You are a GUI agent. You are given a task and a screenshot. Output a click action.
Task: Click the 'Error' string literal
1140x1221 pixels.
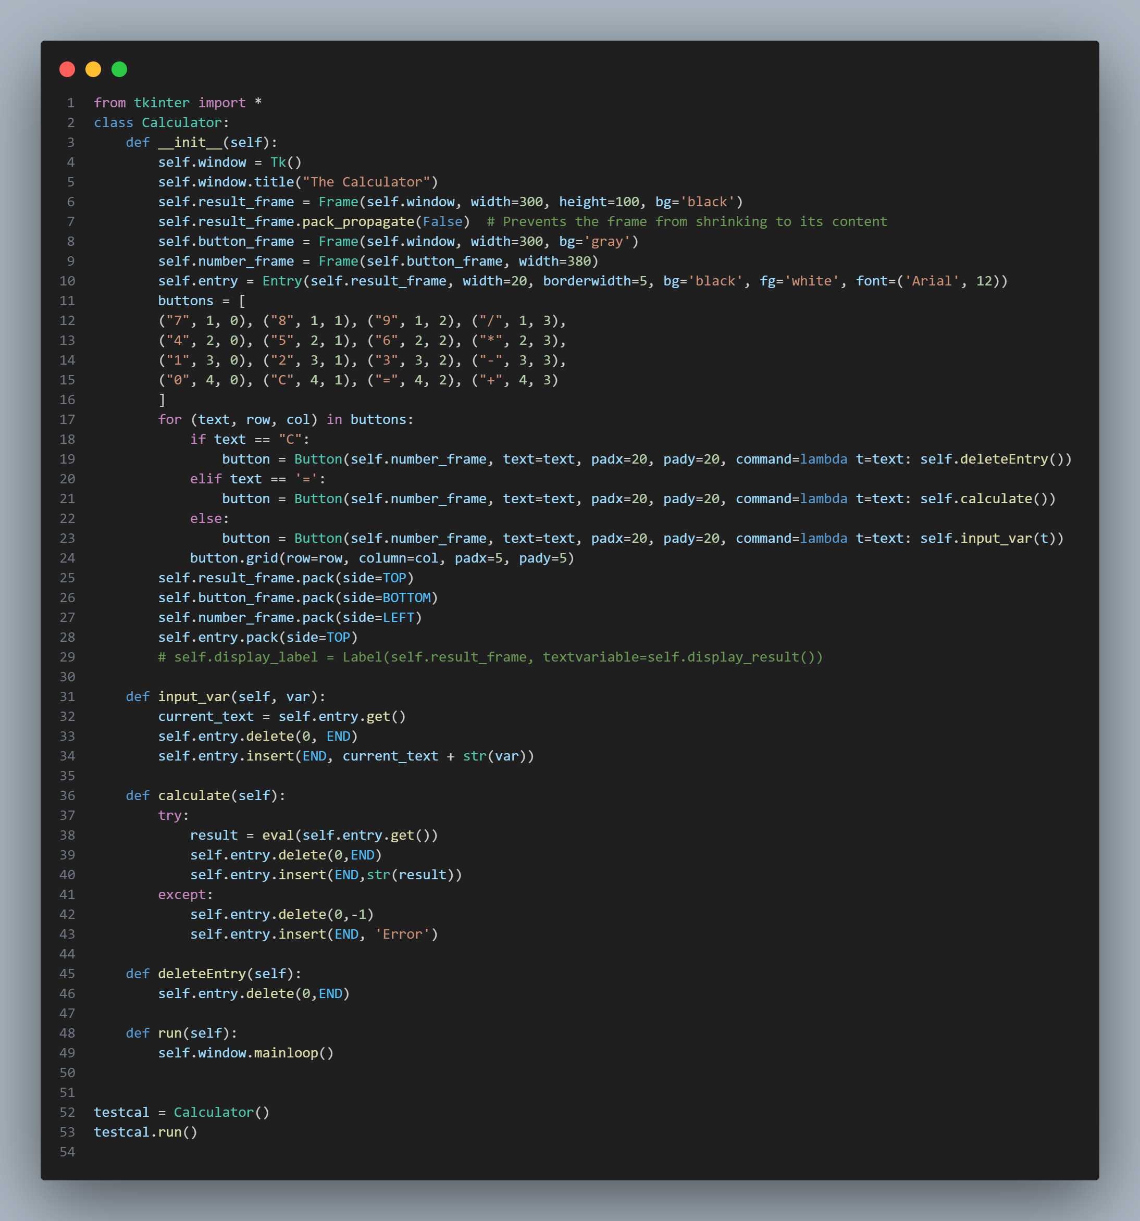(402, 934)
